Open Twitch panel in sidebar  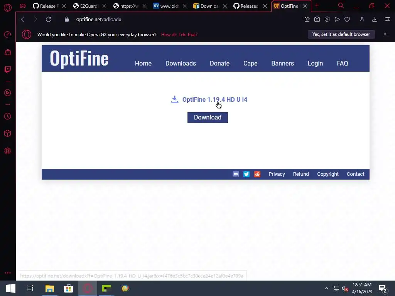tap(8, 69)
